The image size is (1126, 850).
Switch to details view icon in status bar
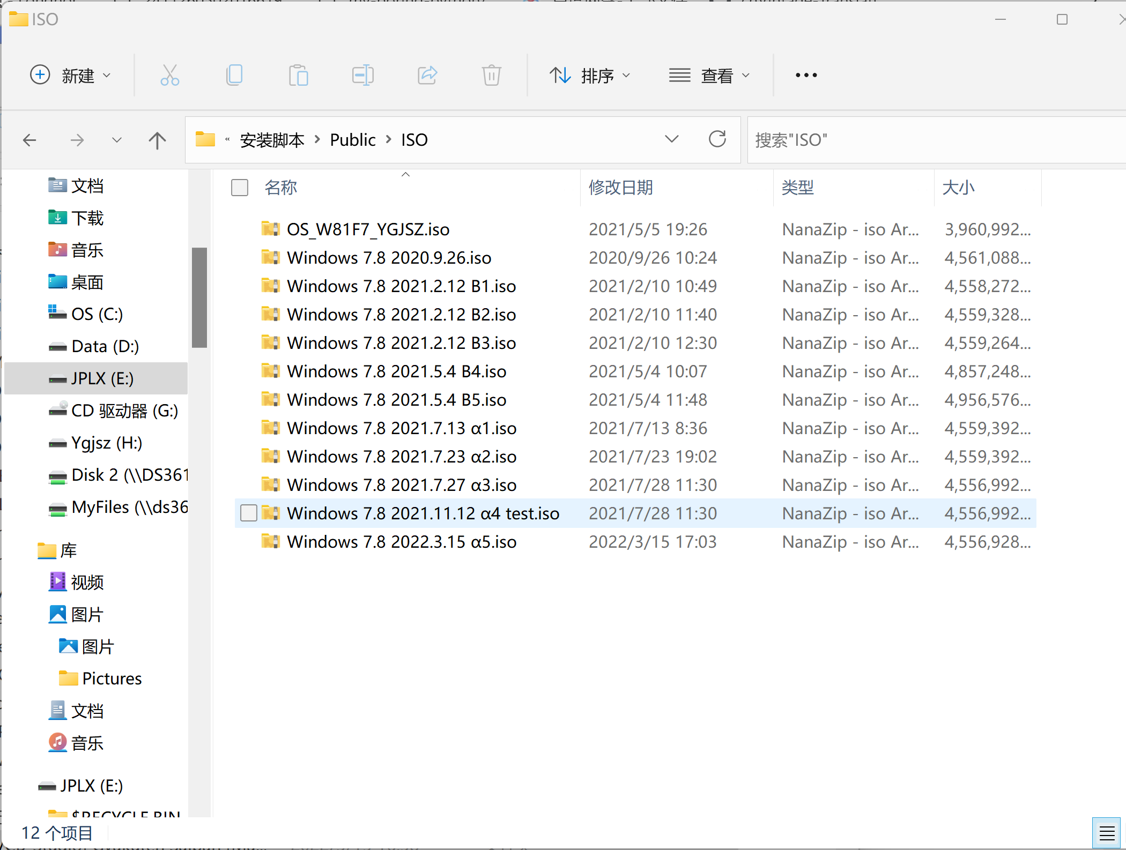pos(1107,833)
